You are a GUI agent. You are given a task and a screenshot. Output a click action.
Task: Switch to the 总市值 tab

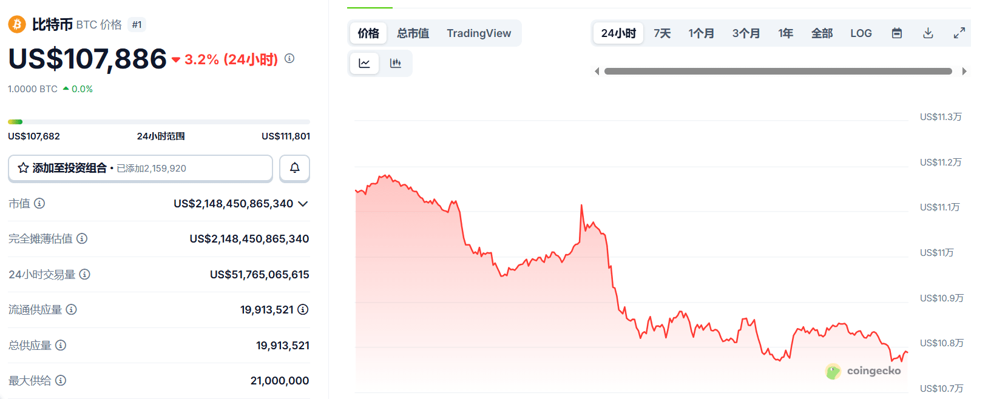[413, 33]
